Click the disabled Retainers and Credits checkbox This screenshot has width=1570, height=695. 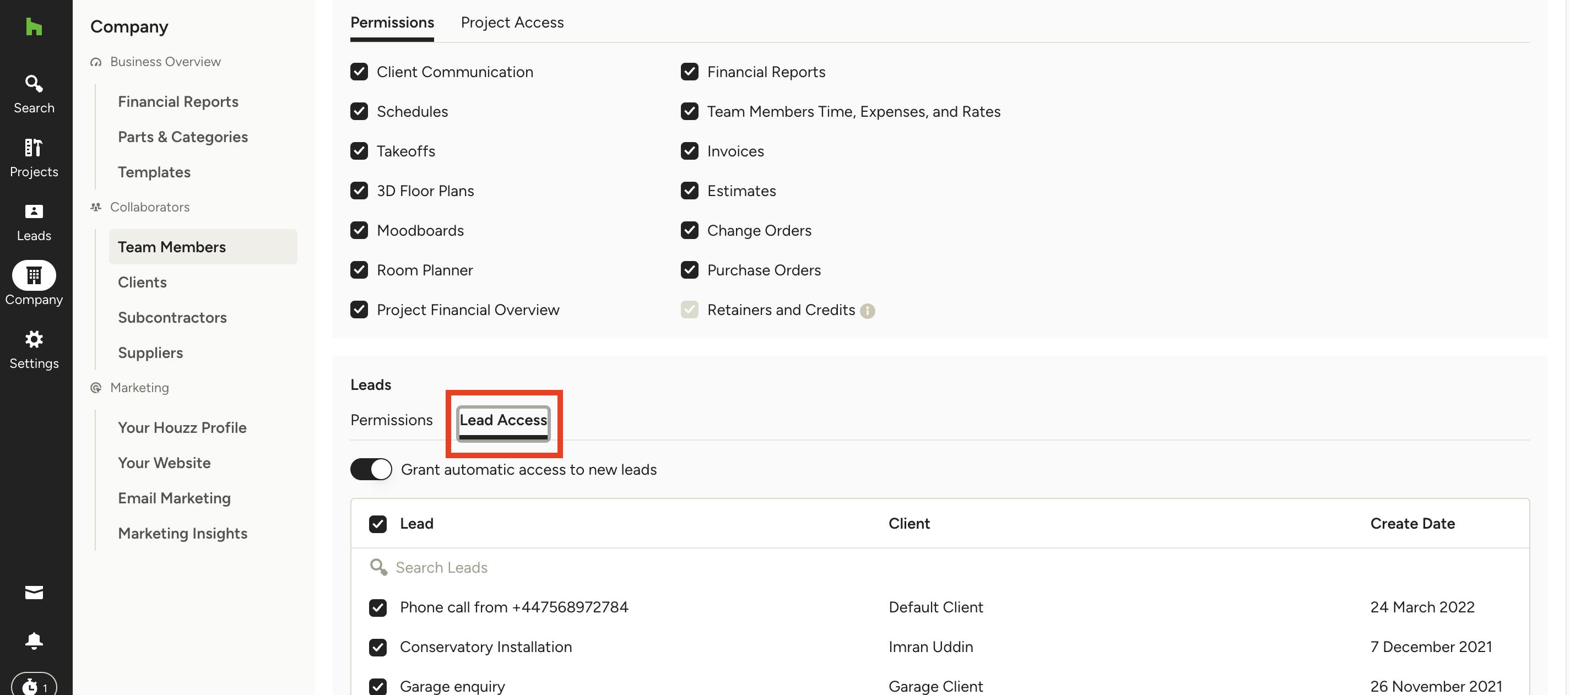[x=689, y=310]
